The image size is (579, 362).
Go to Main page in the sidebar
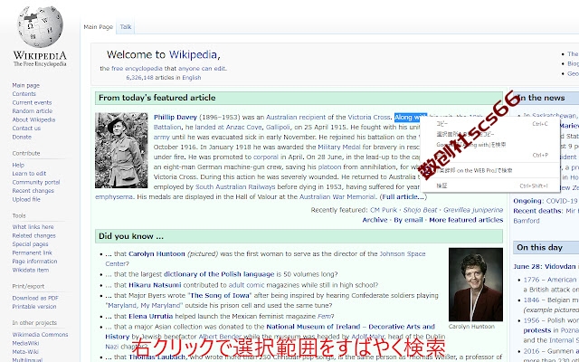point(26,85)
